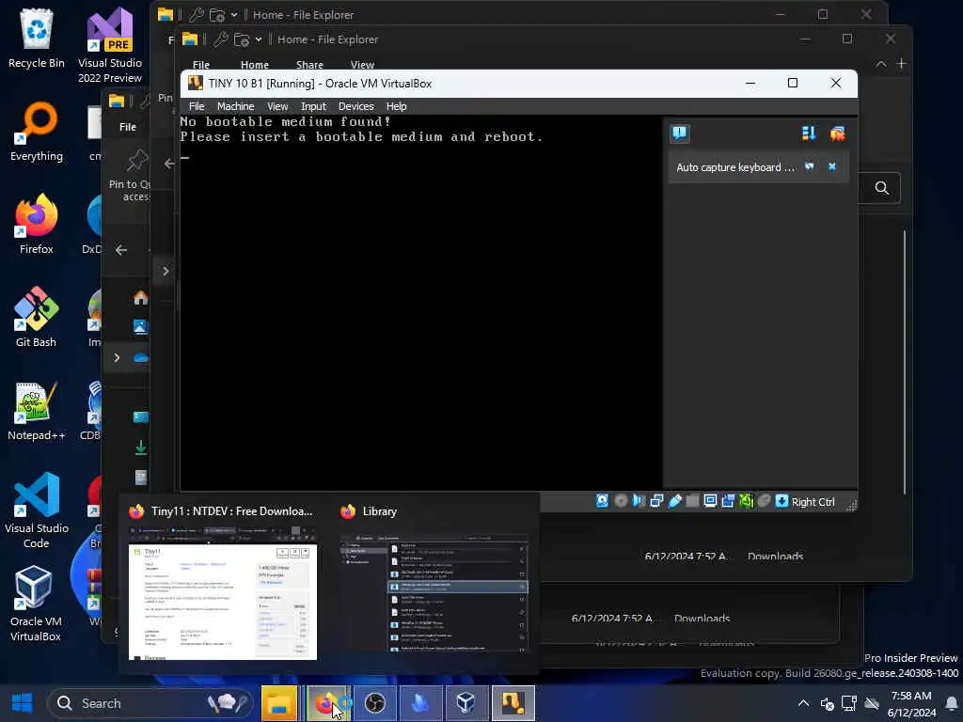
Task: Select Home icon in File Explorer navigation pane
Action: [141, 298]
